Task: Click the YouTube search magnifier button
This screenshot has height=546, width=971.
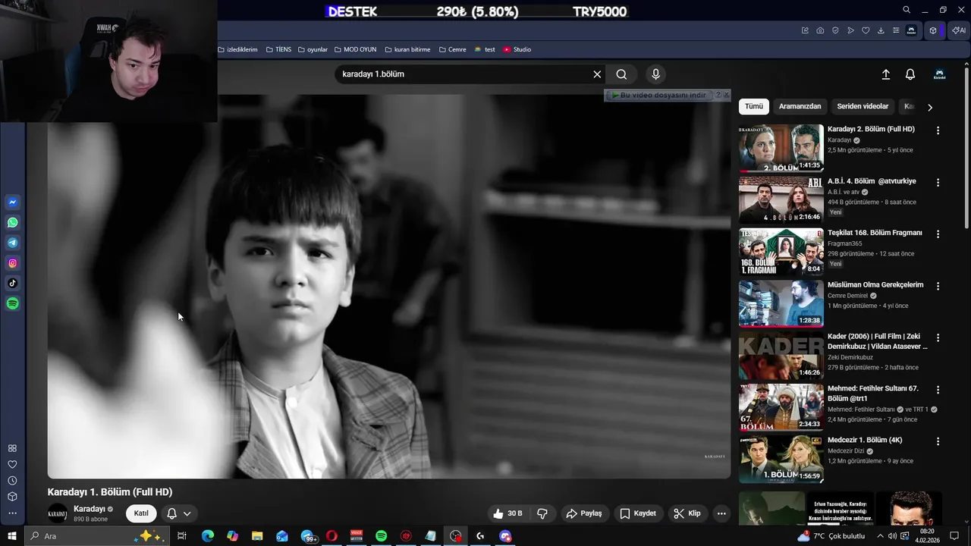Action: (x=621, y=74)
